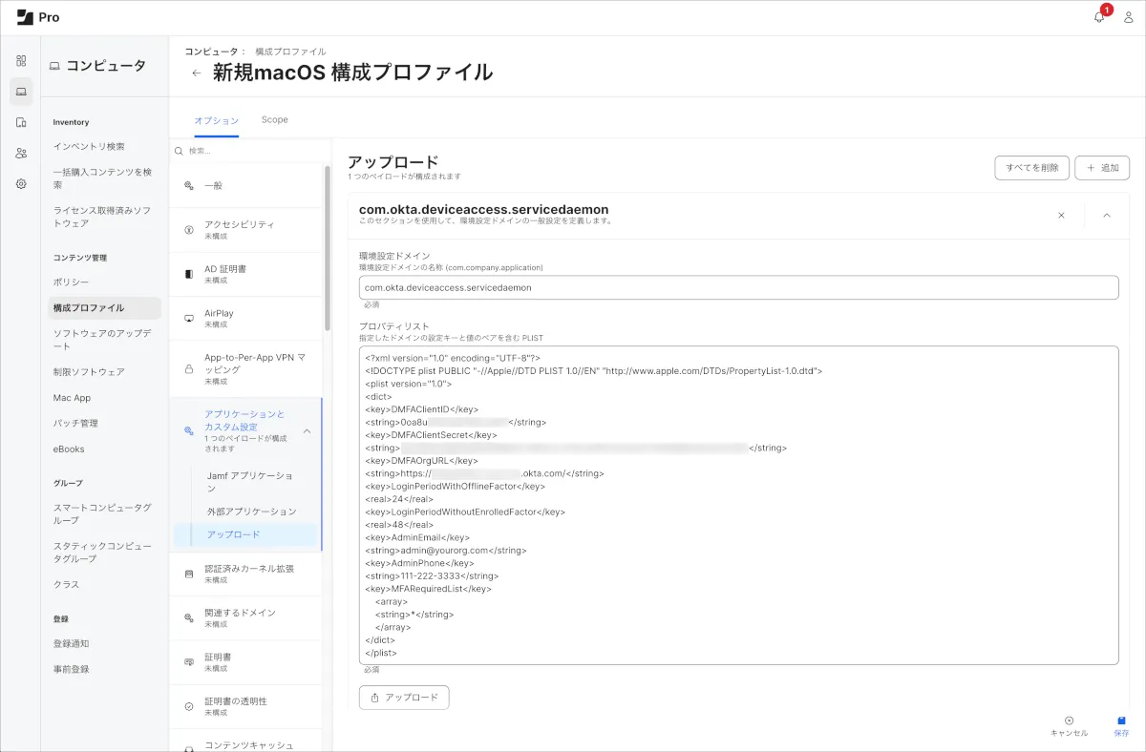Select the Computers icon in left rail
This screenshot has width=1146, height=752.
coord(21,92)
